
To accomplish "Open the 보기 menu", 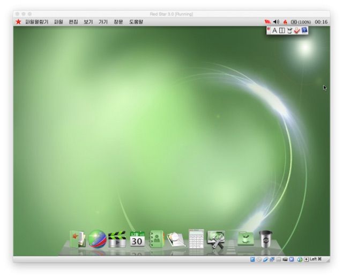I will click(x=88, y=22).
